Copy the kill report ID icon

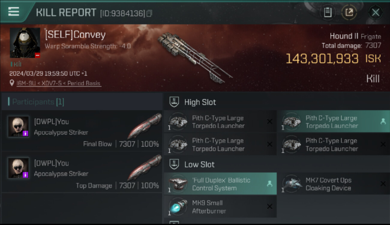point(149,13)
